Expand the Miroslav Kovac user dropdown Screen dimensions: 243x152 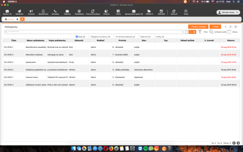click(x=228, y=13)
